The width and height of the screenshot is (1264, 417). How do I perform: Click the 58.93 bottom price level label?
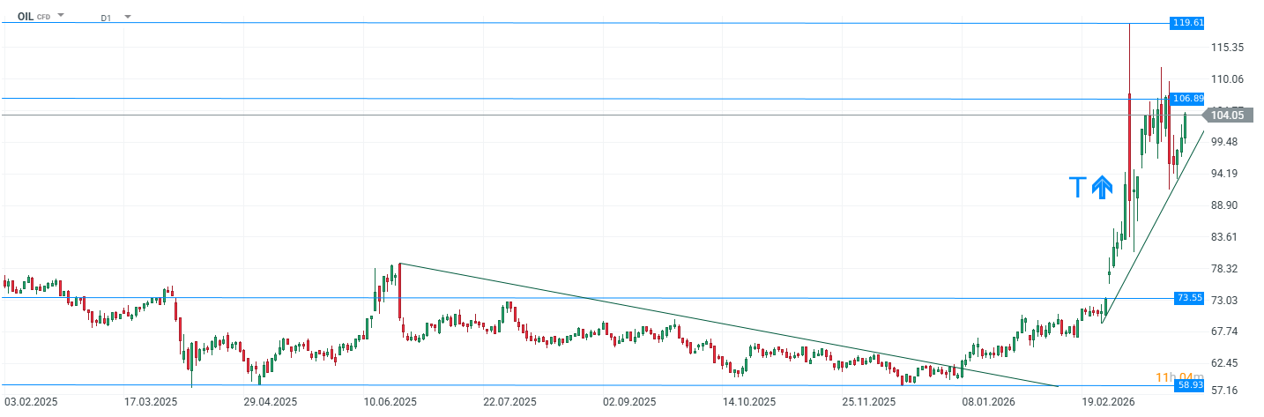pos(1188,385)
